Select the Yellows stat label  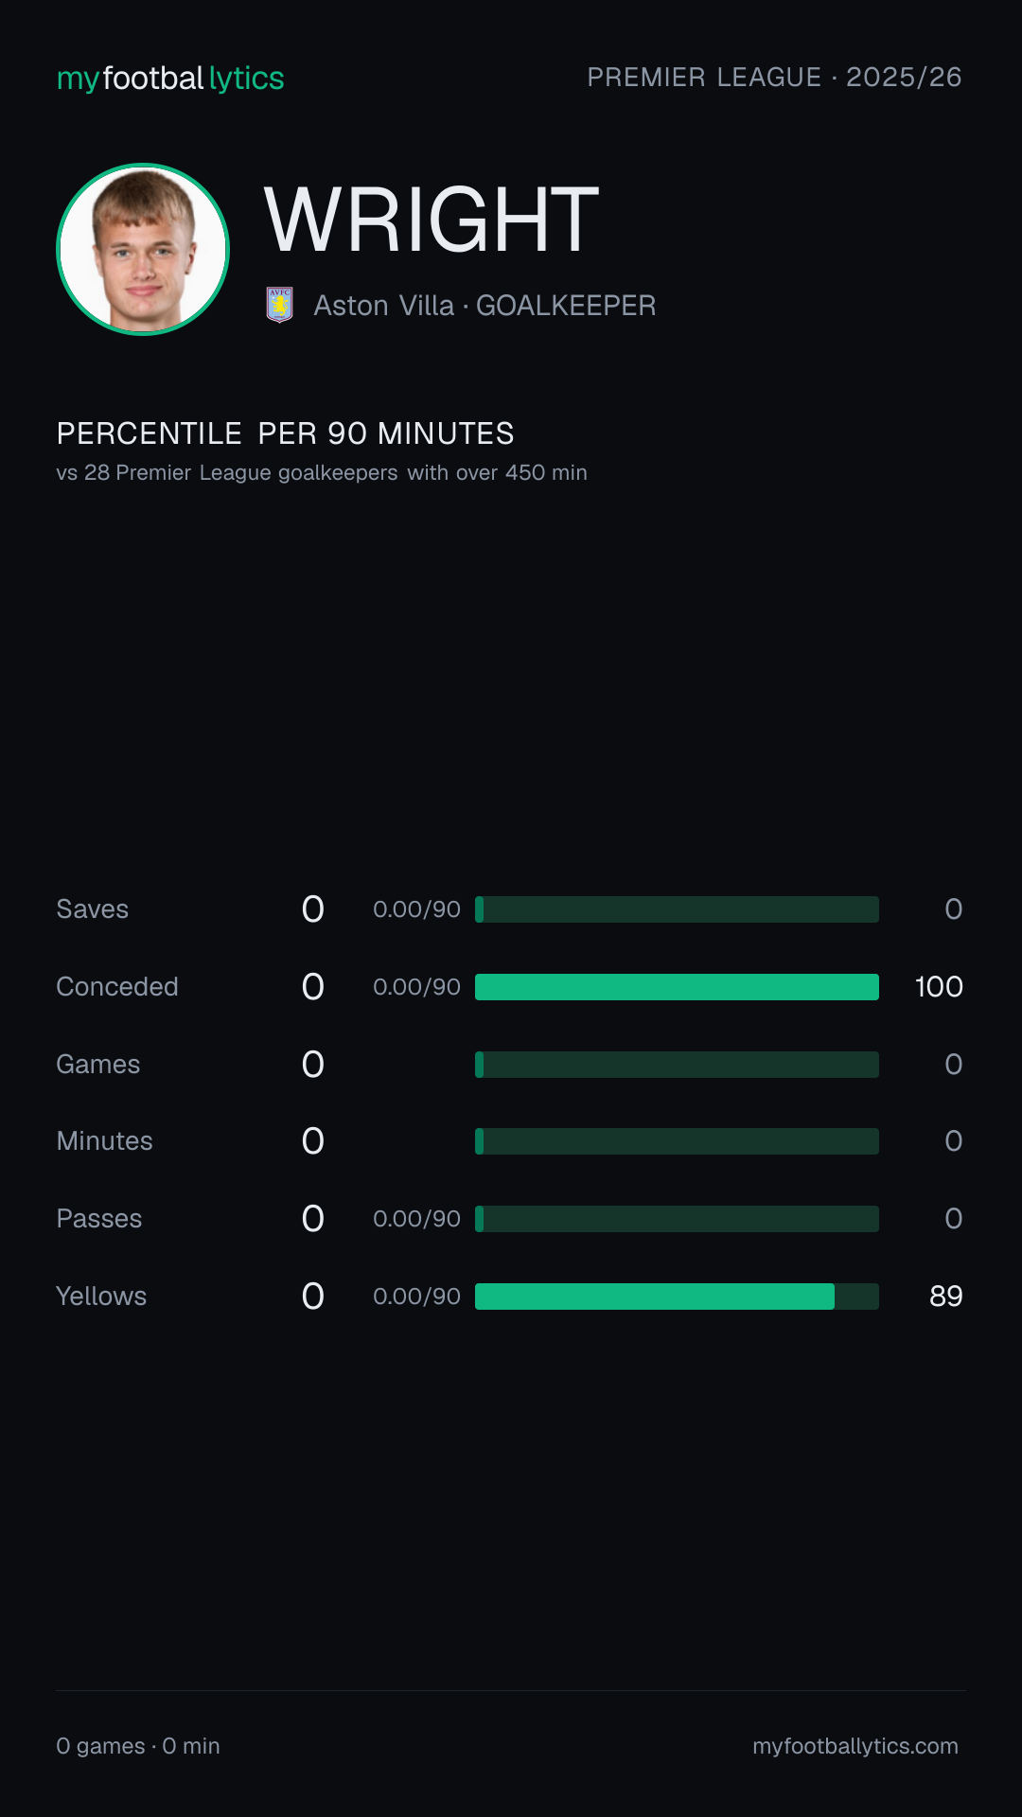pyautogui.click(x=101, y=1297)
